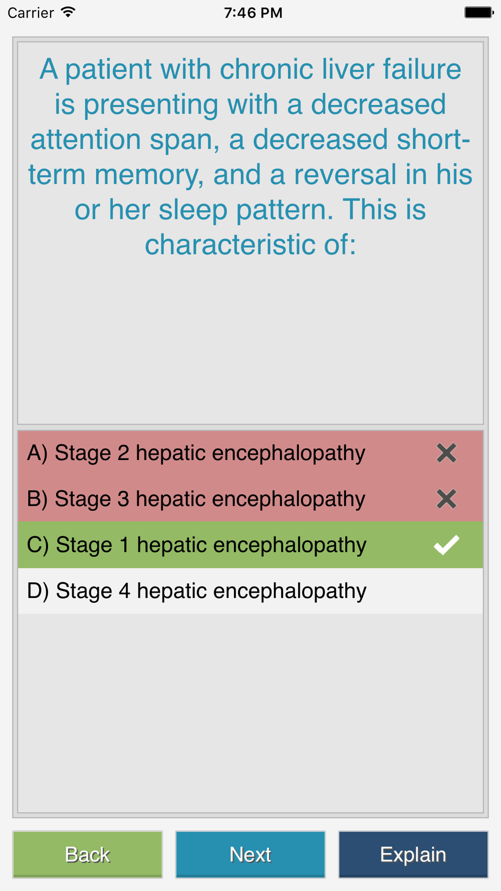Tap the battery icon in status bar
This screenshot has width=501, height=891.
pyautogui.click(x=478, y=12)
